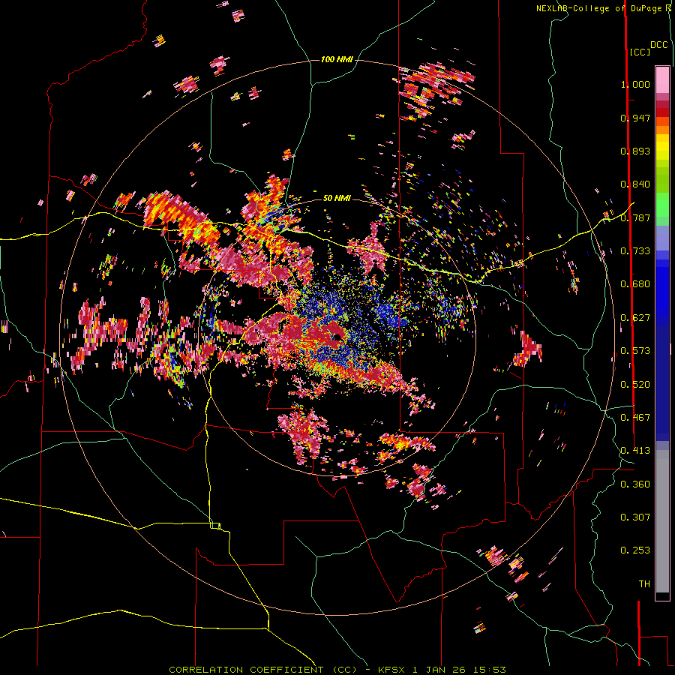
Task: Select the 0.467 scale value
Action: [x=635, y=418]
